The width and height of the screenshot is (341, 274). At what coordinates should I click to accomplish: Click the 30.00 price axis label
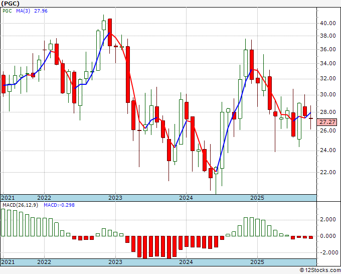(328, 94)
